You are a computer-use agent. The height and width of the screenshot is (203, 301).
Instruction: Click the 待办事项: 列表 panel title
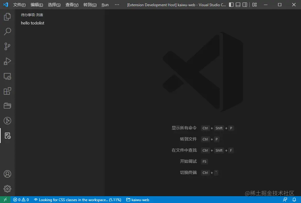32,15
